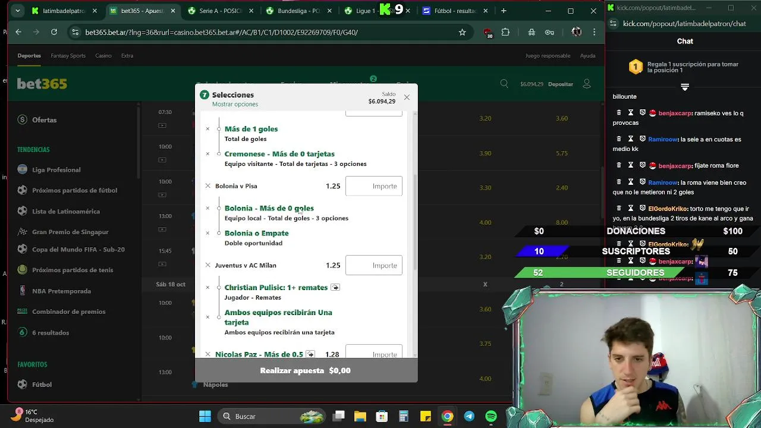This screenshot has height=428, width=761.
Task: Open Telegram from the taskbar
Action: coord(469,416)
